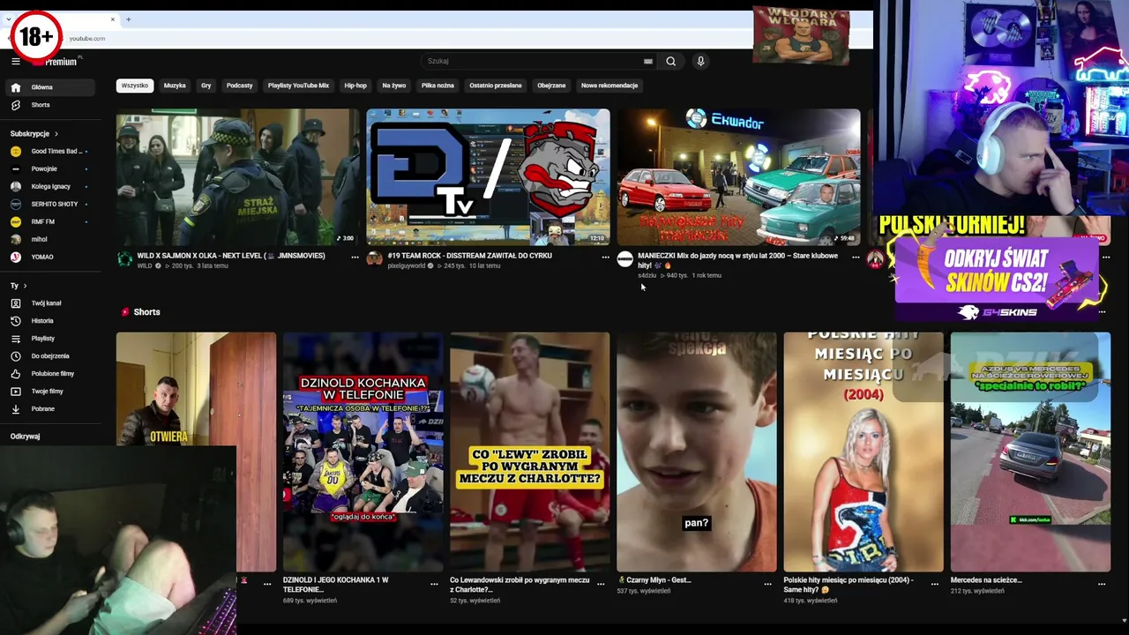This screenshot has height=635, width=1129.
Task: Click the pixelguyworld channel name
Action: 406,266
